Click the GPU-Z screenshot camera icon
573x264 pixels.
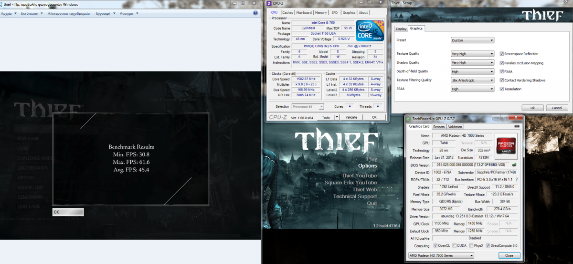point(516,127)
